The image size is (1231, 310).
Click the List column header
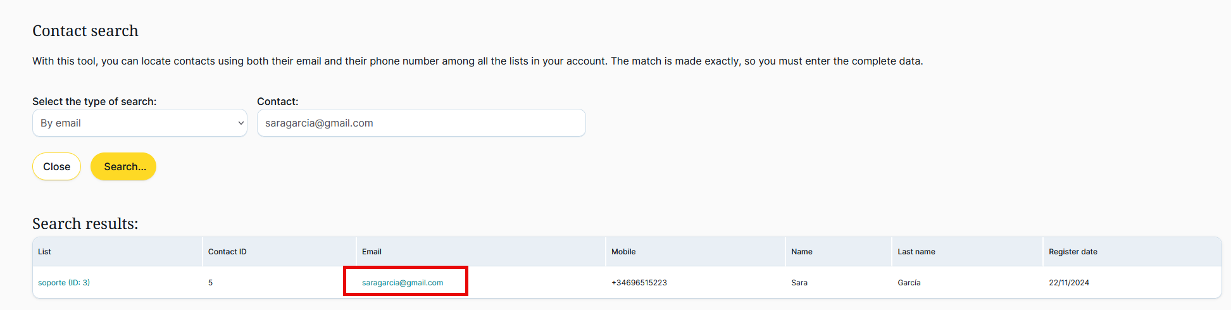[x=44, y=252]
